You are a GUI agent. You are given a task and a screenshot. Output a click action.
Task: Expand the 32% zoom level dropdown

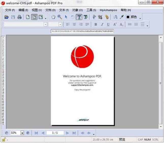22,133
